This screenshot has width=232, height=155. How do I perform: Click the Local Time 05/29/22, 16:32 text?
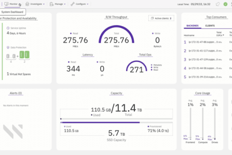[x=194, y=4]
